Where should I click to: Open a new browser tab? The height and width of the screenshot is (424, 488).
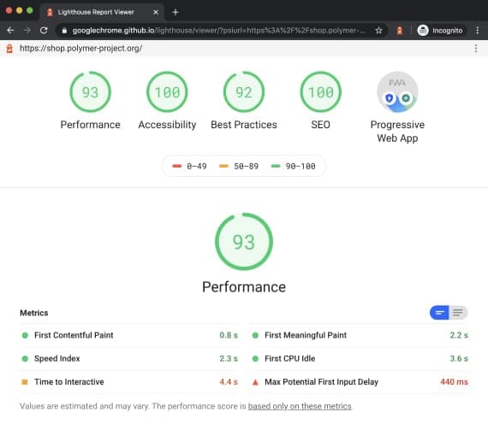[176, 12]
